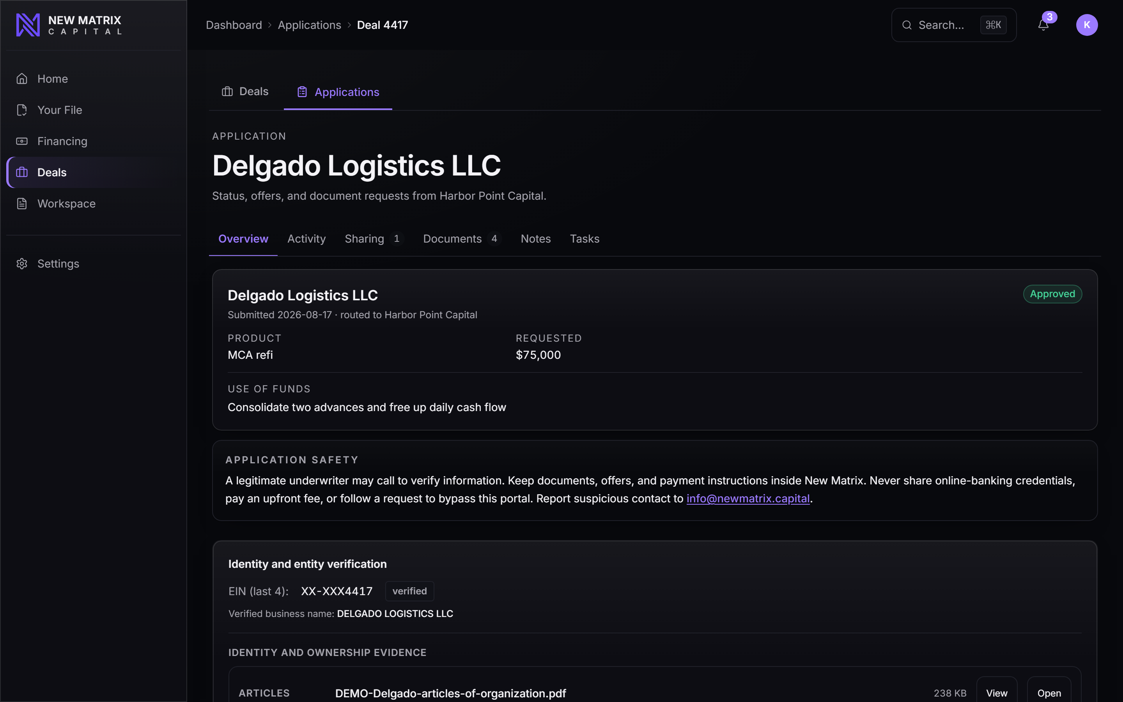Click the 238 KB file size
The height and width of the screenshot is (702, 1123).
(x=950, y=693)
